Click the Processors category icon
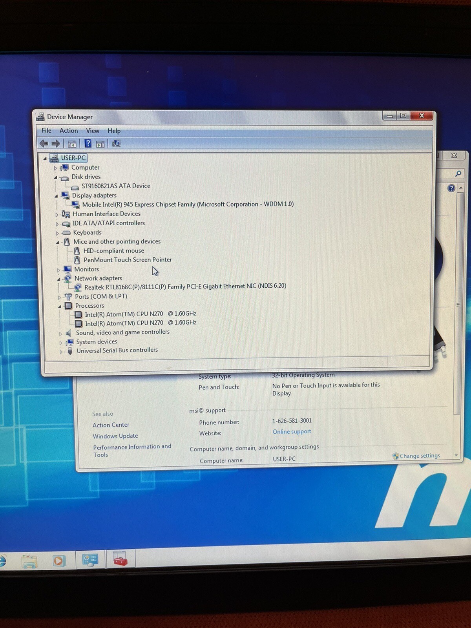Screen dimensions: 471x628 [68, 306]
